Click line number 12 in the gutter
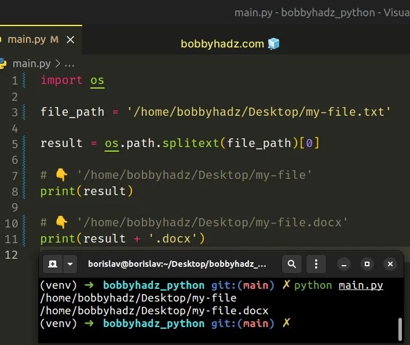Screen dimensions: 410x345 pyautogui.click(x=12, y=255)
